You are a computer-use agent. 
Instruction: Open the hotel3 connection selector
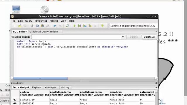[x=134, y=26]
